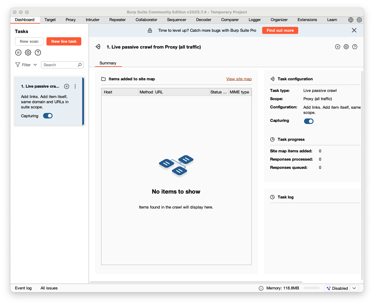Open All issues in status bar
The height and width of the screenshot is (305, 374).
[49, 288]
